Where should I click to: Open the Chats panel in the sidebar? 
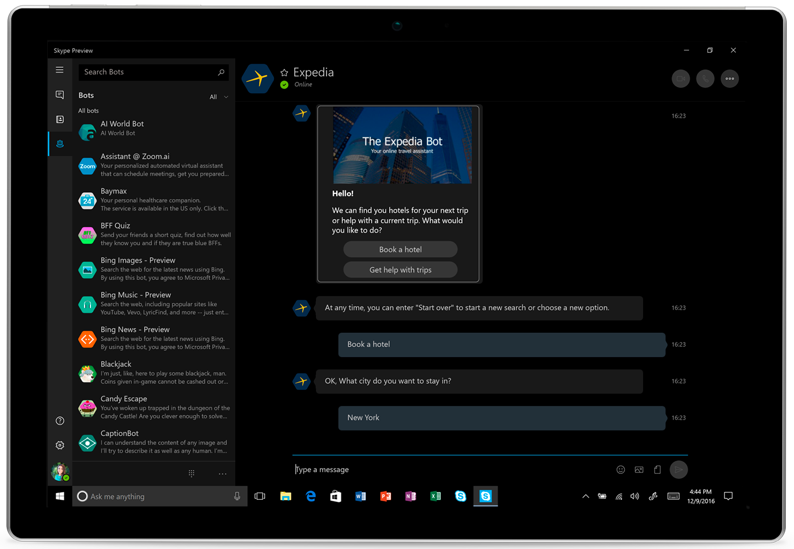coord(59,95)
